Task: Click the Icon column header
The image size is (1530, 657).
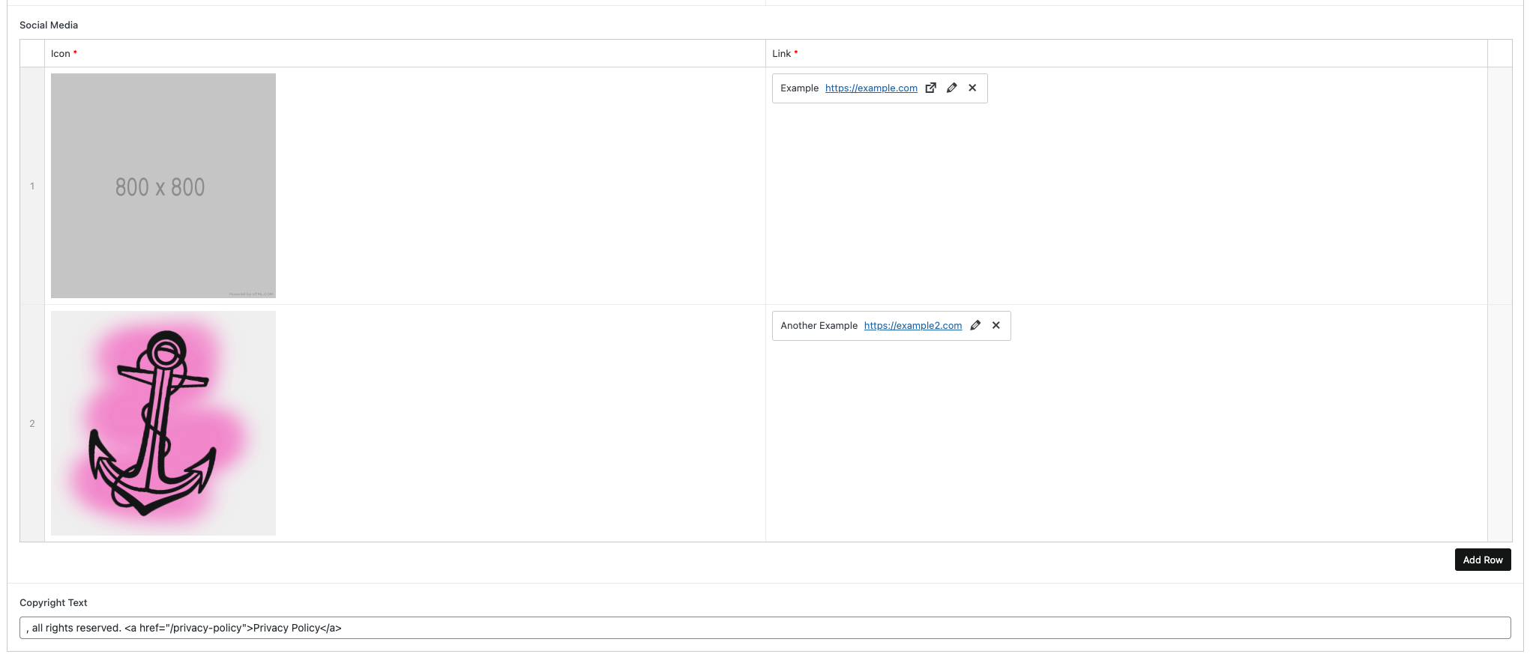Action: [x=61, y=54]
